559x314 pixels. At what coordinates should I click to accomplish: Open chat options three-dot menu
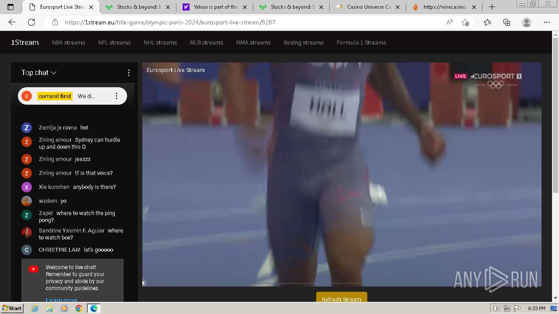coord(128,73)
